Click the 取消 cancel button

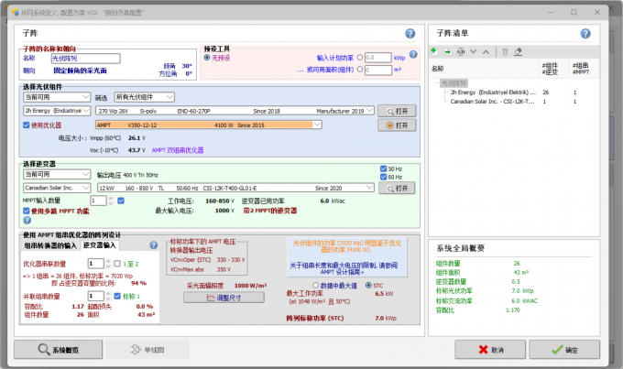(490, 350)
